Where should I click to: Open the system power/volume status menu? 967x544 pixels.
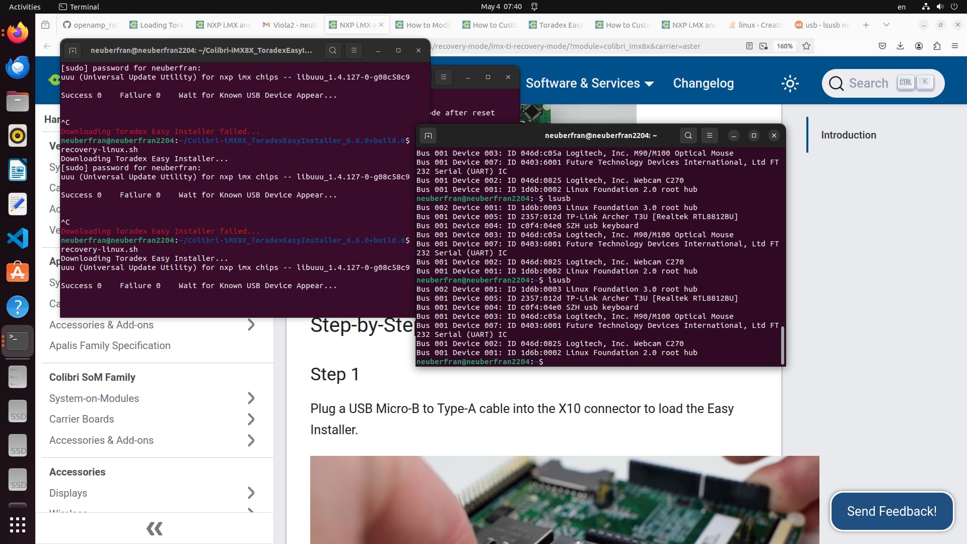coord(939,7)
